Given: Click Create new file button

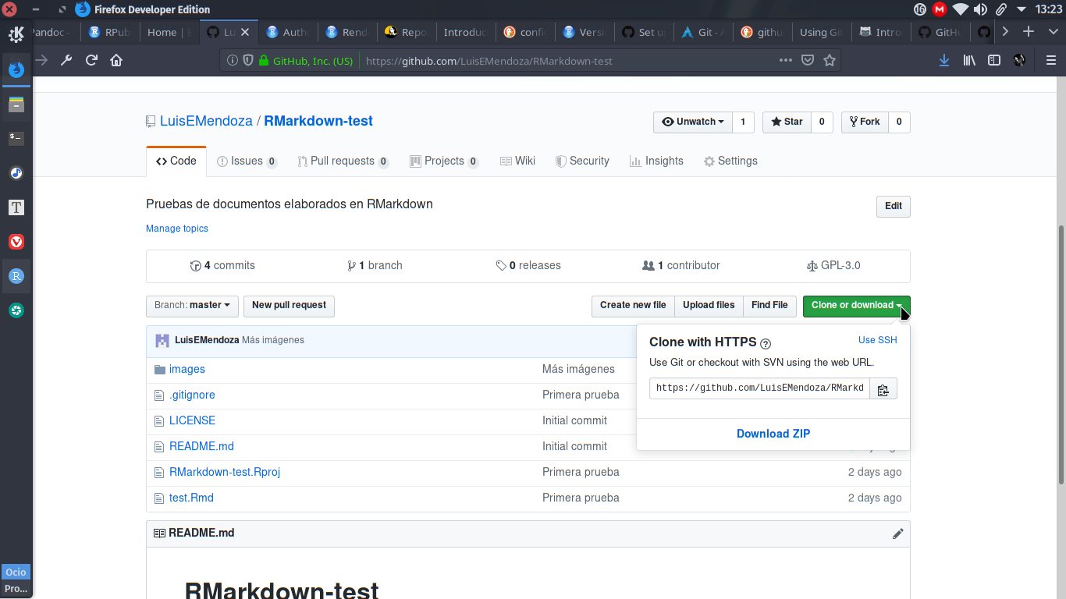Looking at the screenshot, I should (633, 306).
